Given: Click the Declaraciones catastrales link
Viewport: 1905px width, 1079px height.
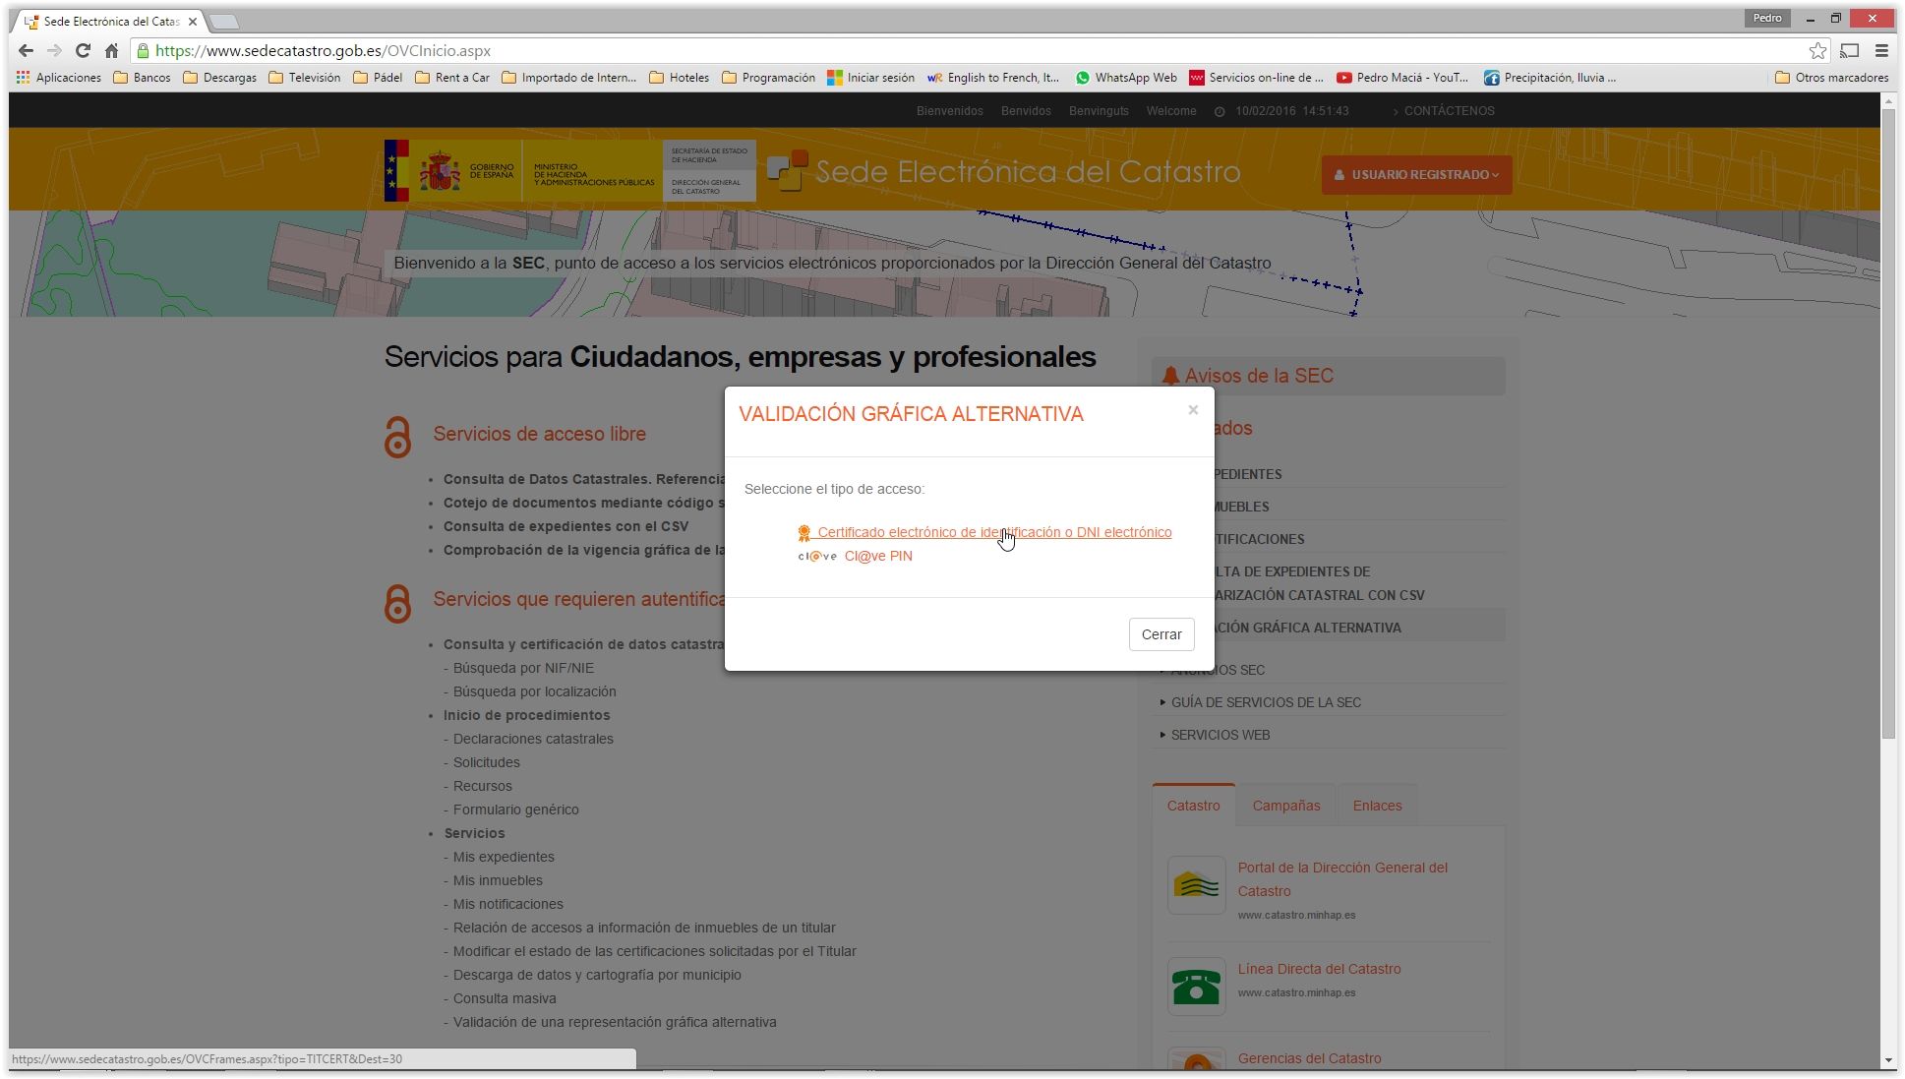Looking at the screenshot, I should click(x=533, y=739).
